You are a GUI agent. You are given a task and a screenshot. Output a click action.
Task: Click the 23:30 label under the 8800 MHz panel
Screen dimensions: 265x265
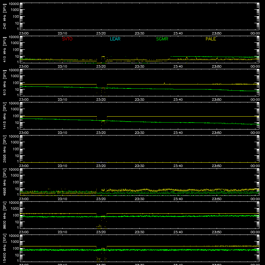point(139,232)
